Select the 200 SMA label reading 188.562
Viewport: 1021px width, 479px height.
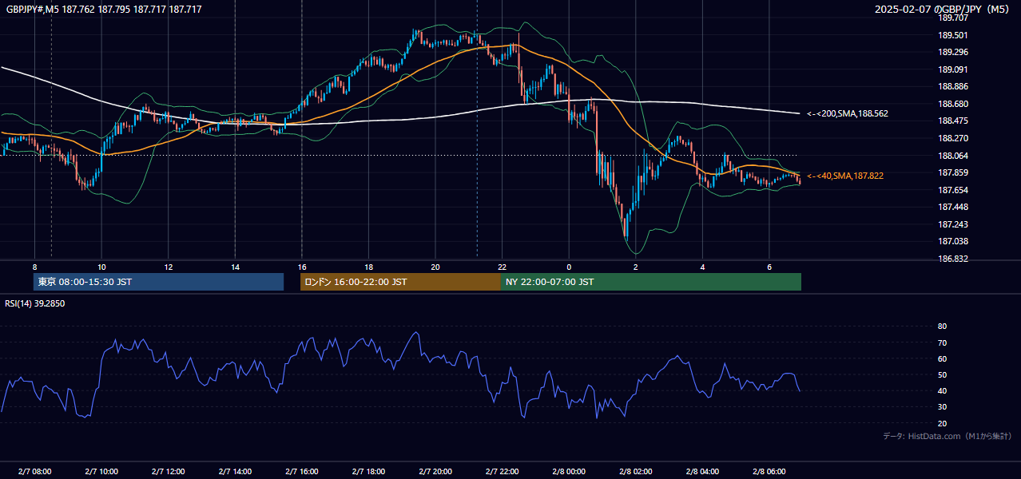847,113
